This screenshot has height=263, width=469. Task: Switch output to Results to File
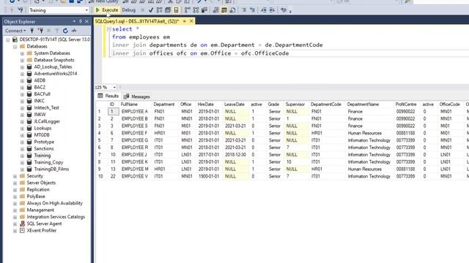click(232, 10)
